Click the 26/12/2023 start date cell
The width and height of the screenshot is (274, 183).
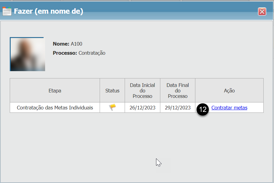click(142, 108)
